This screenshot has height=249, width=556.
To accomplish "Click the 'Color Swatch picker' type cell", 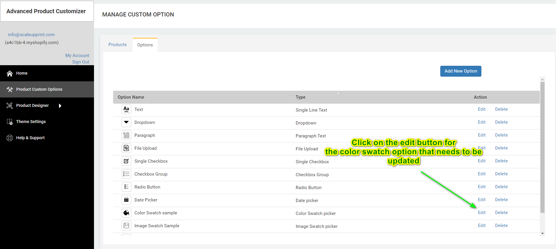I will point(316,213).
